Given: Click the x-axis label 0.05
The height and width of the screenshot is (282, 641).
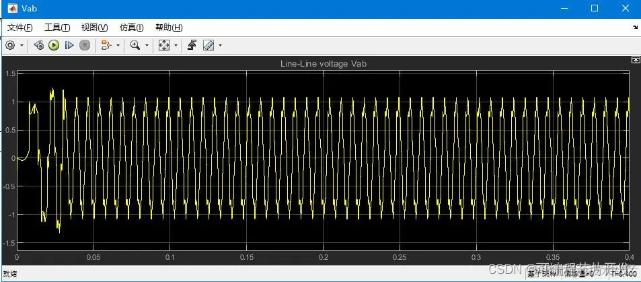Looking at the screenshot, I should pyautogui.click(x=93, y=258).
